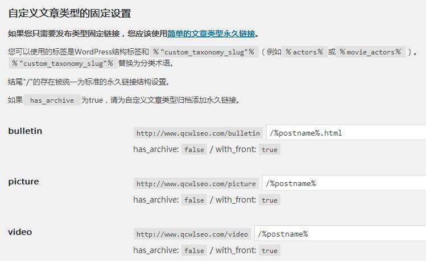Click the bulletin post type label
The height and width of the screenshot is (261, 426).
click(x=25, y=131)
